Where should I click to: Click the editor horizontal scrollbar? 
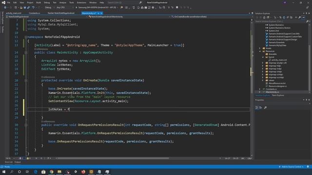pyautogui.click(x=114, y=158)
